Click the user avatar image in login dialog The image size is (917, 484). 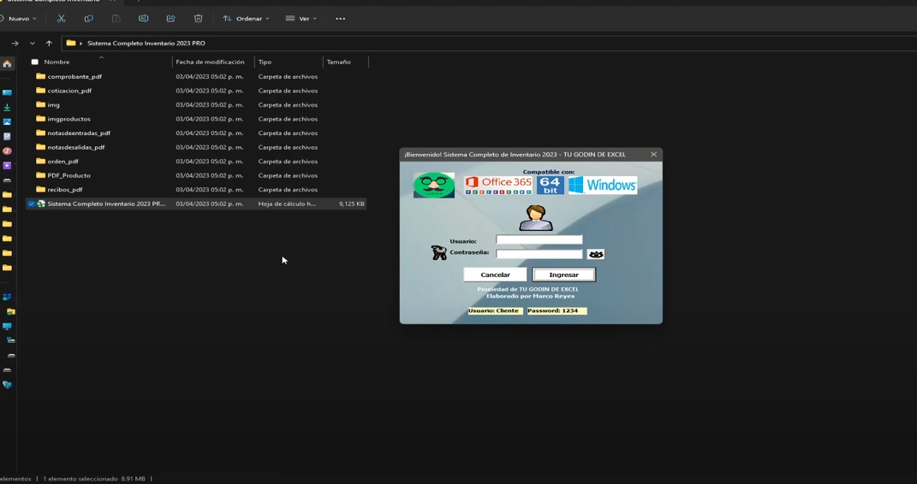[x=536, y=217]
